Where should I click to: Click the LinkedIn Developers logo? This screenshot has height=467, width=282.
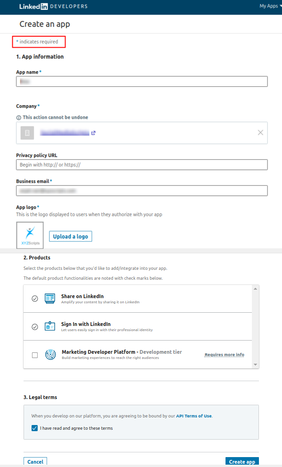[x=54, y=6]
